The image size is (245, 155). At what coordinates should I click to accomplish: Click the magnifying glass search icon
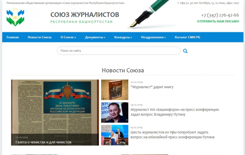click(185, 51)
